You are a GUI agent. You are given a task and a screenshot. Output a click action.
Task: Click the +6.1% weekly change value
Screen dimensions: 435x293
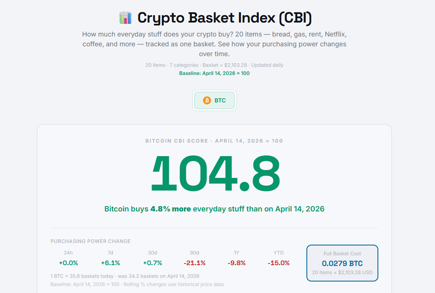[110, 263]
